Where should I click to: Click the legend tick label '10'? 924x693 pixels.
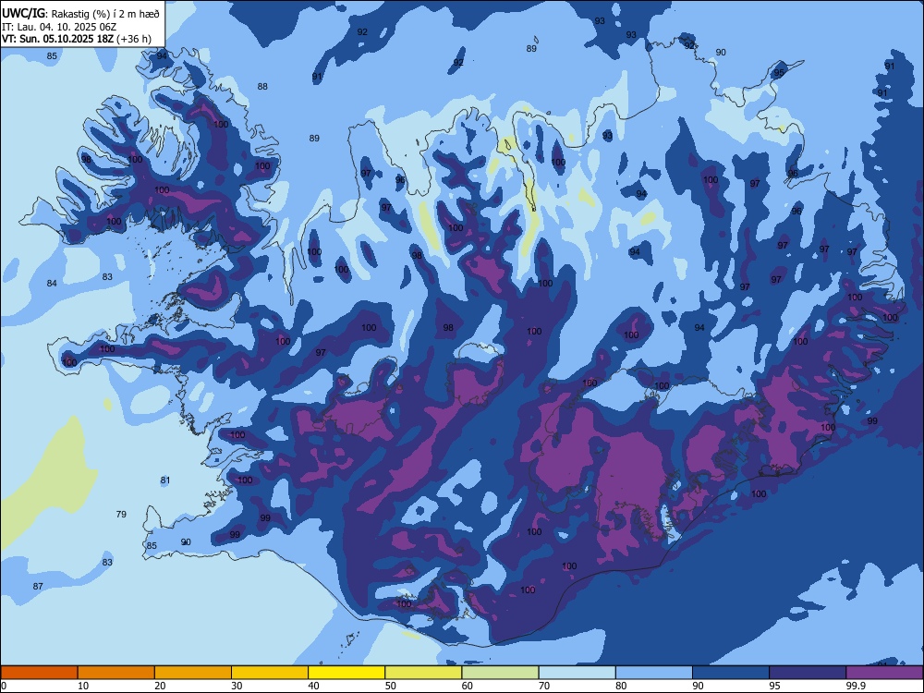point(83,686)
